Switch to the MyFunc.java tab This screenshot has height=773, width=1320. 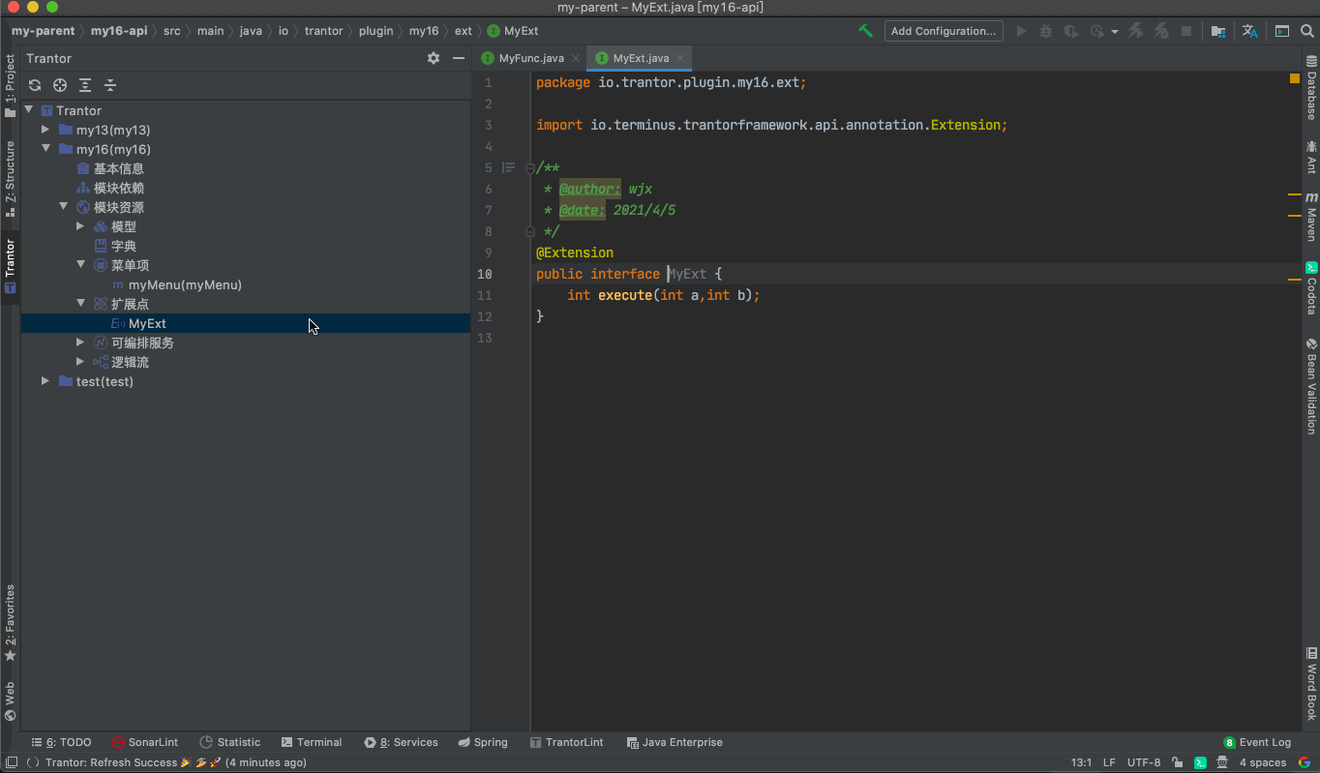(x=529, y=57)
